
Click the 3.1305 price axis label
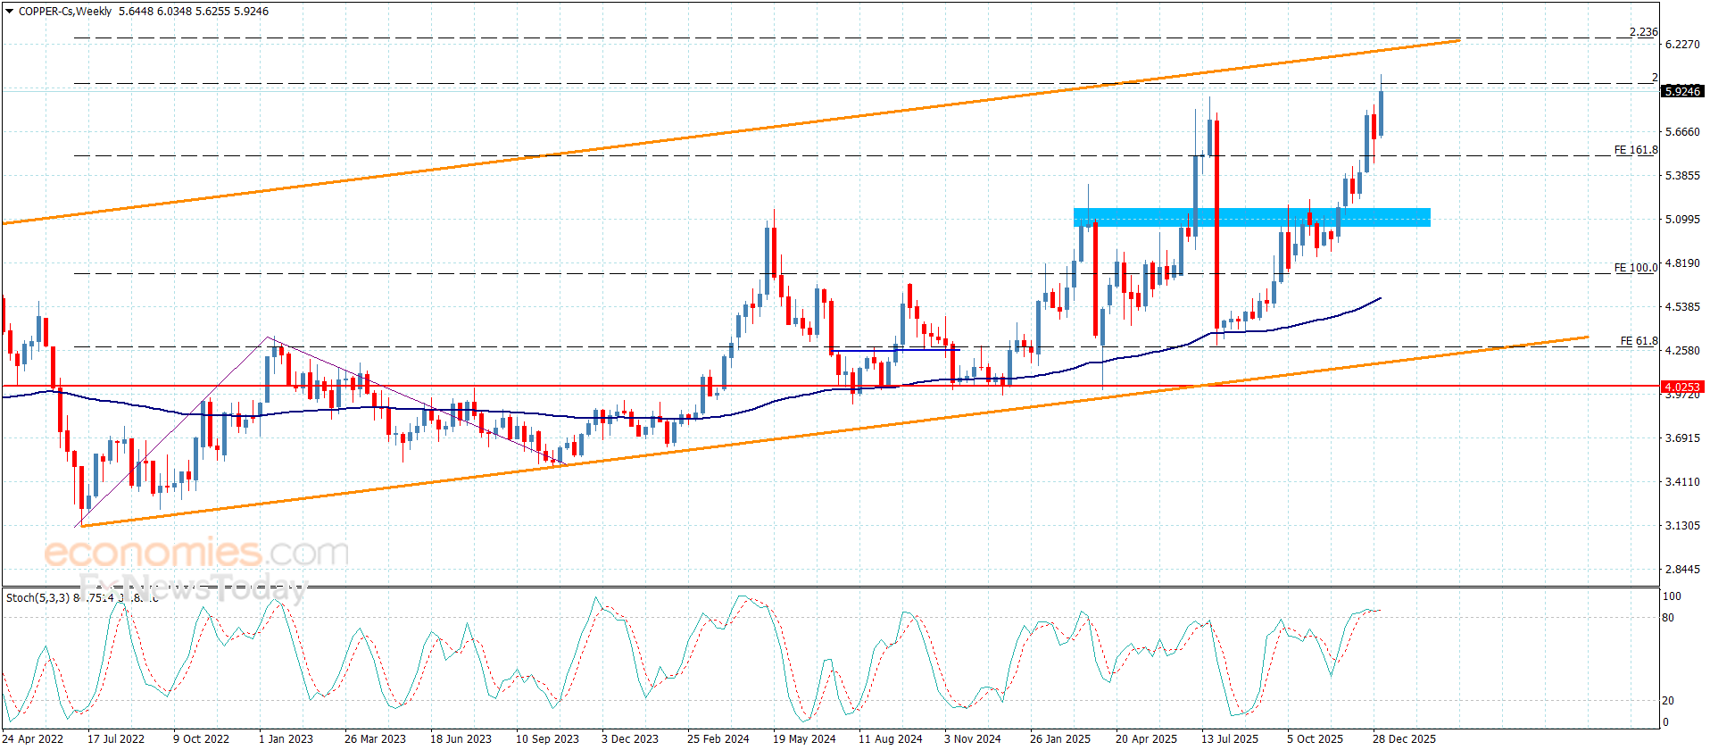(1682, 526)
